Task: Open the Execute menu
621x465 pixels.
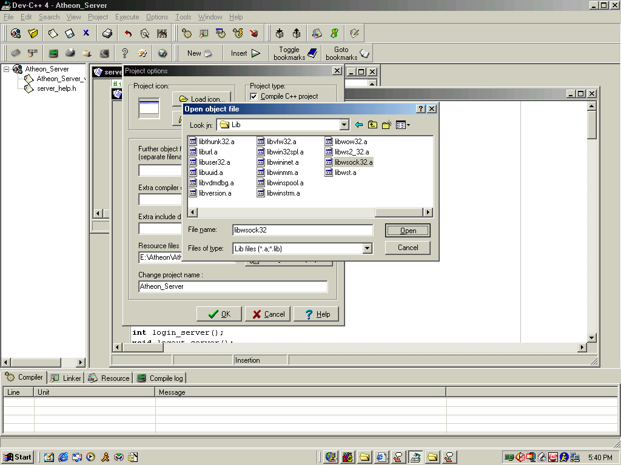Action: (127, 17)
